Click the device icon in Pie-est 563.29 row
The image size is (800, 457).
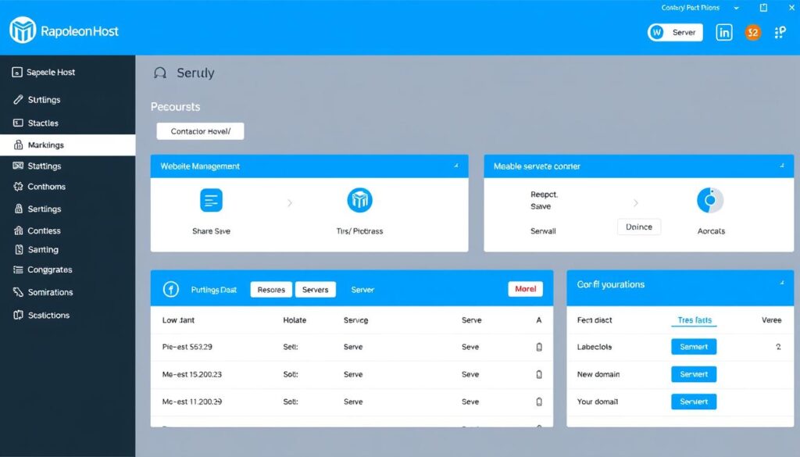coord(538,348)
